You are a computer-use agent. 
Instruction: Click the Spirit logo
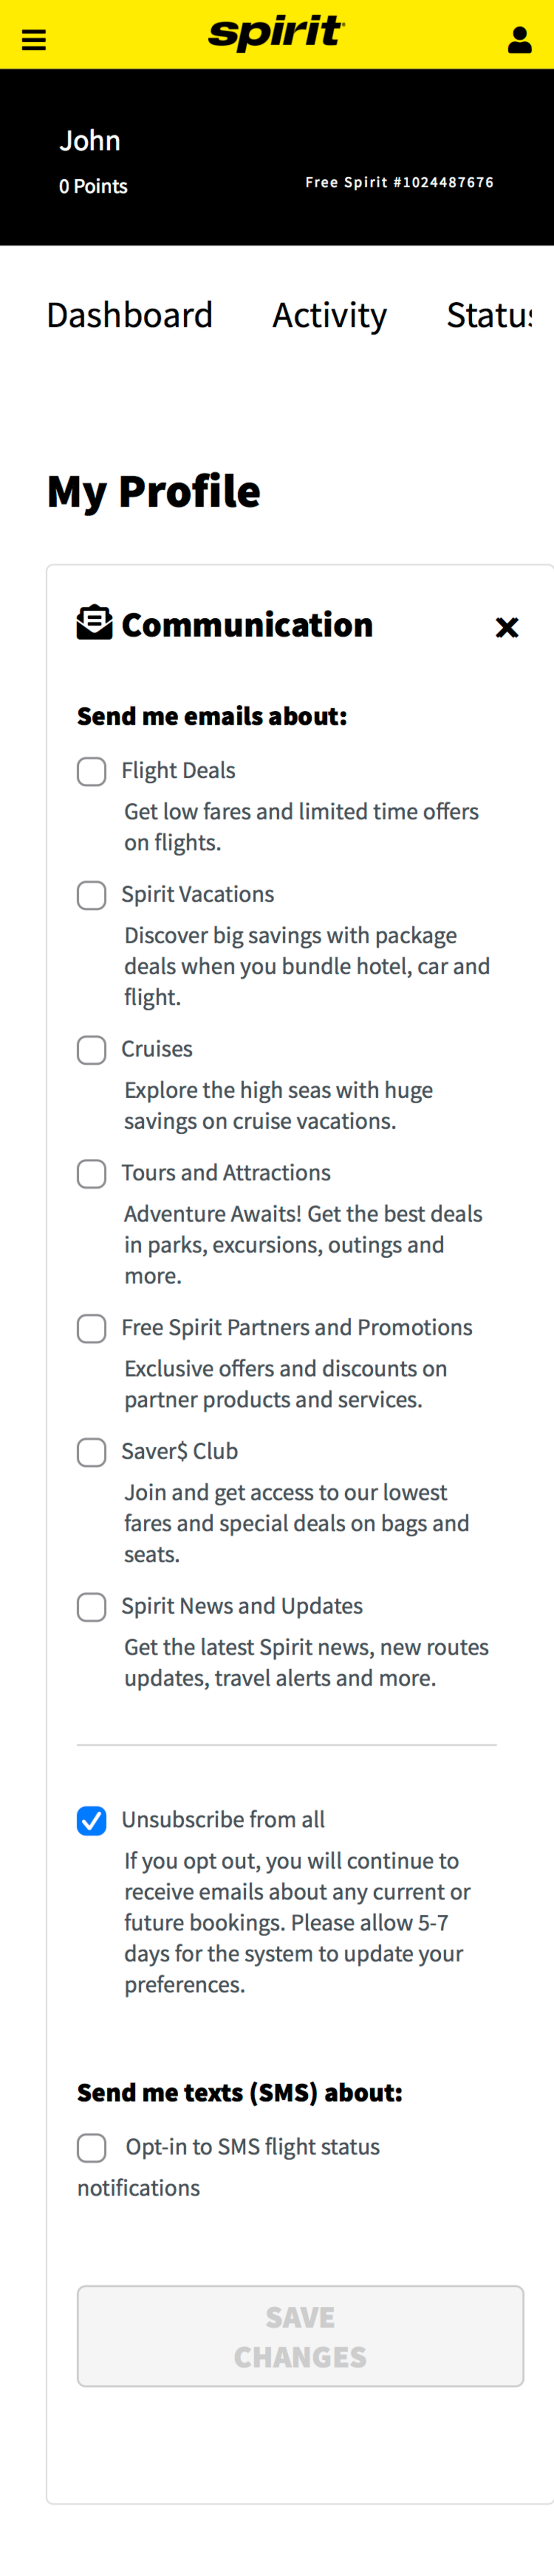tap(276, 33)
